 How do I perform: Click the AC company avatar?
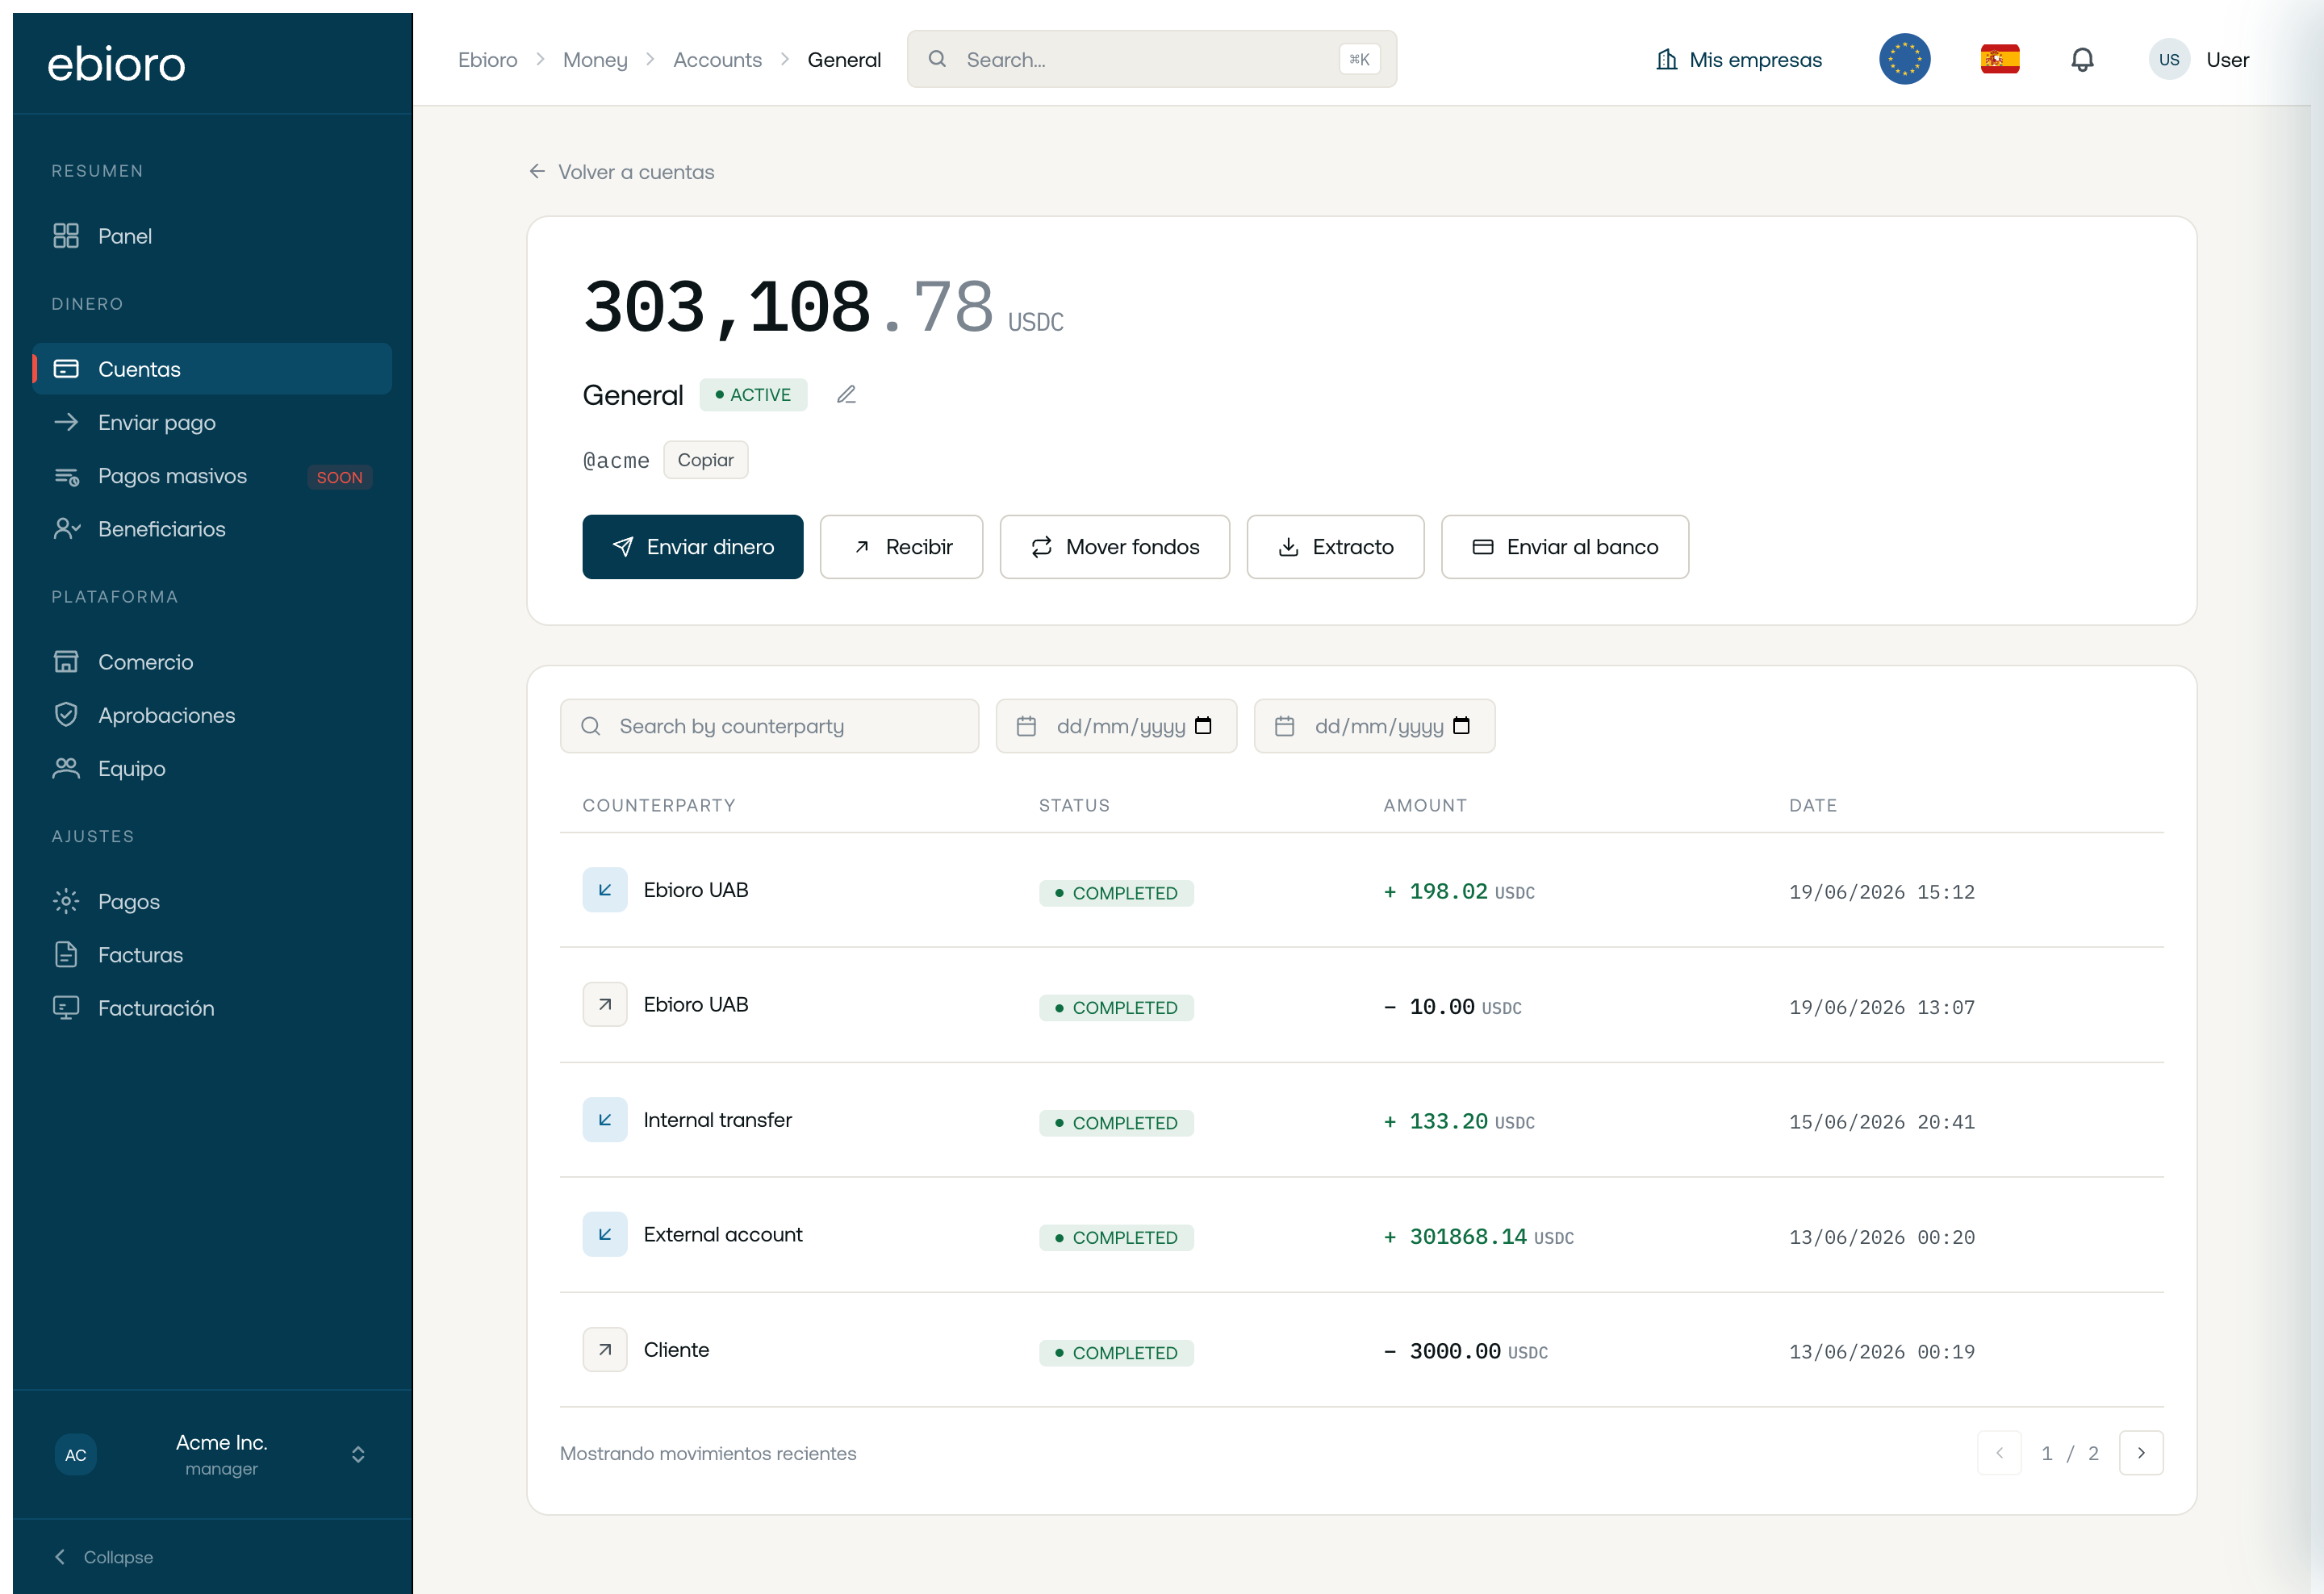tap(76, 1455)
